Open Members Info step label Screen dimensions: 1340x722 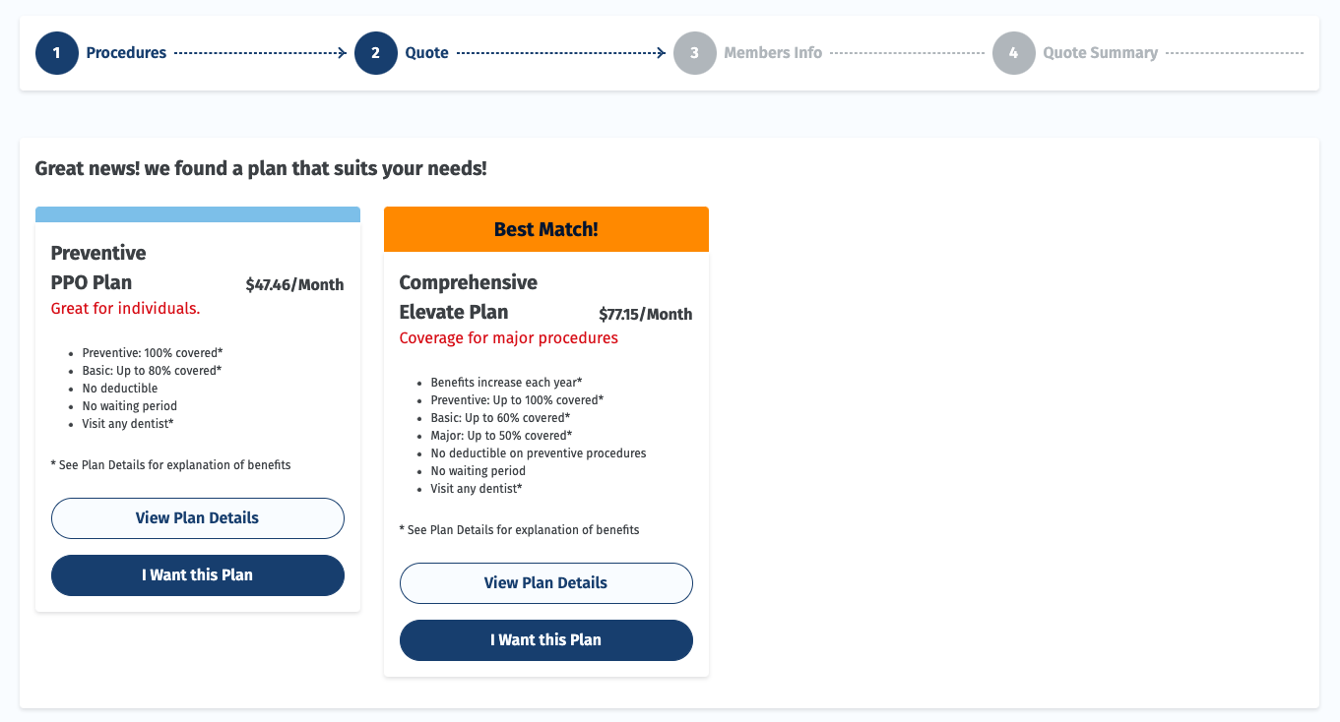pyautogui.click(x=773, y=52)
